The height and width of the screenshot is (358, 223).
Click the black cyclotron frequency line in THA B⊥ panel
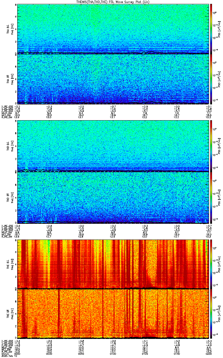[113, 53]
